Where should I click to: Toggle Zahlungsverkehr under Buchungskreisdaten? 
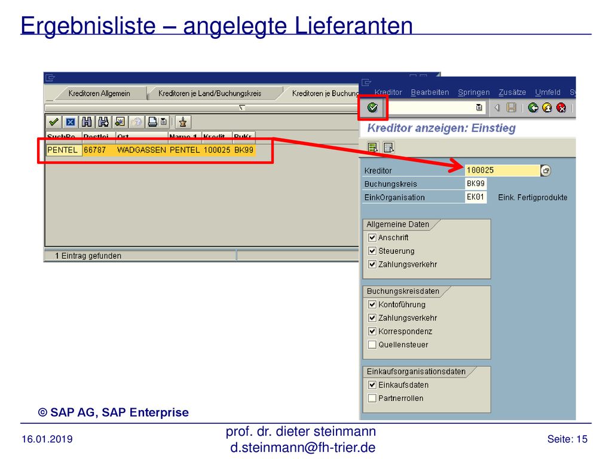click(372, 318)
